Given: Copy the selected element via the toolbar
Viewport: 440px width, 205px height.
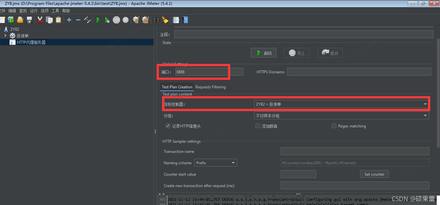Looking at the screenshot, I should coord(49,20).
